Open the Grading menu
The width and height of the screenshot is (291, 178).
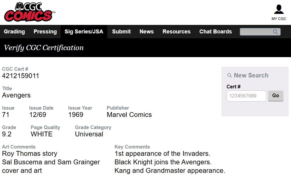click(14, 32)
